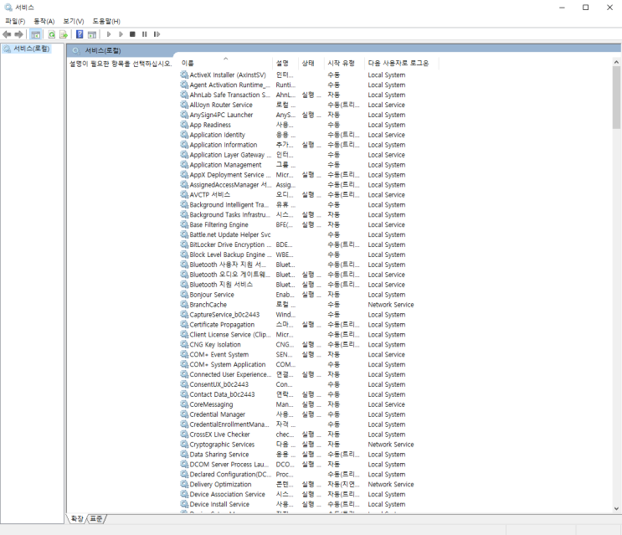Select the ConsentUX_b0c2443 row

(309, 384)
